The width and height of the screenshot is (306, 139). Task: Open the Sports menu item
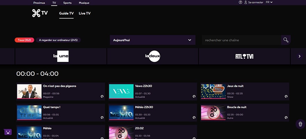point(67,3)
